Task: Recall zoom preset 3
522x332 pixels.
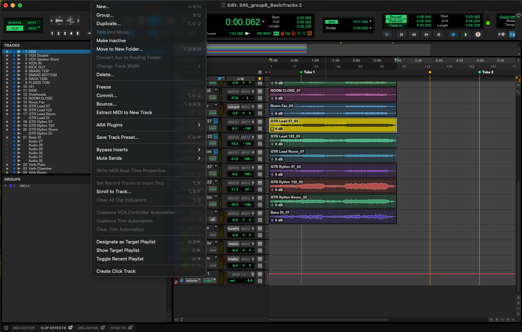Action: 65,33
